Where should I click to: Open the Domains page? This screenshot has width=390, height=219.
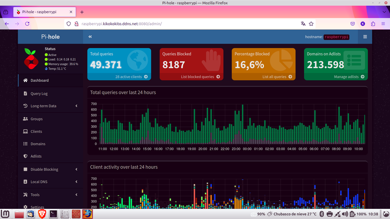tap(51, 144)
